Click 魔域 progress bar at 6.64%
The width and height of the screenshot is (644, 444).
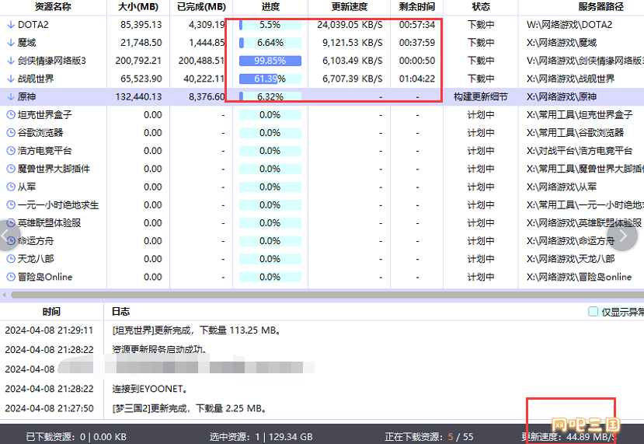pyautogui.click(x=270, y=43)
